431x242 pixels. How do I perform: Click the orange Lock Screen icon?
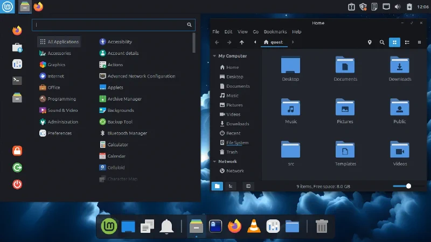click(17, 151)
